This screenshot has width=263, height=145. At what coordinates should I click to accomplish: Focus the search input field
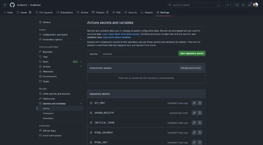point(194,5)
